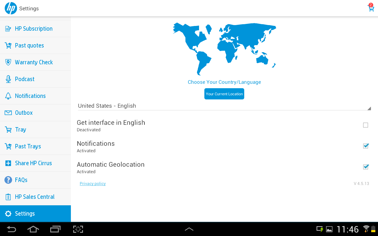Click the Past quotes cart icon
Viewport: 378px width, 236px height.
tap(8, 45)
